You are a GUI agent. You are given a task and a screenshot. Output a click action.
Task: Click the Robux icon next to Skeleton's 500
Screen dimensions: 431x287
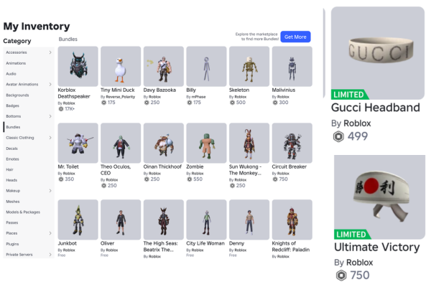(232, 103)
